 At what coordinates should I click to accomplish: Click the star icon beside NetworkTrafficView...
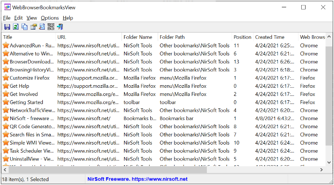click(x=6, y=110)
